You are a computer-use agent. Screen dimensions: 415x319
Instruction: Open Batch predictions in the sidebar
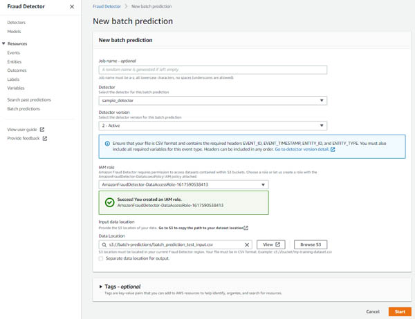click(24, 109)
